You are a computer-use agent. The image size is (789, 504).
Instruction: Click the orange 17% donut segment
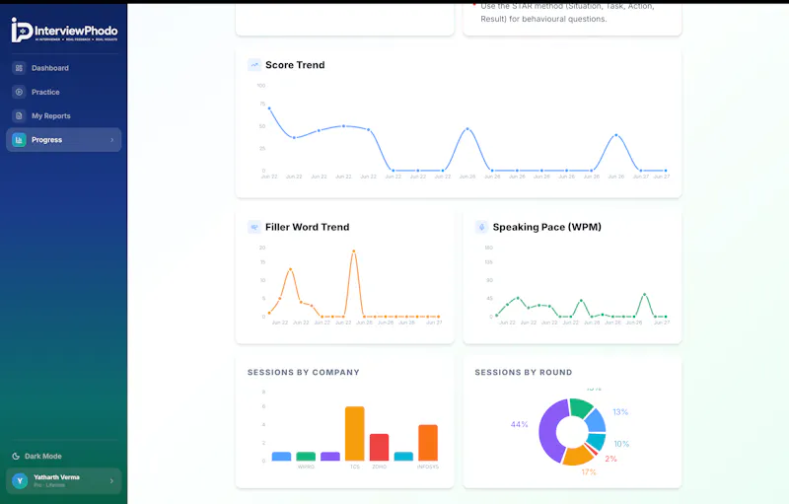click(577, 456)
